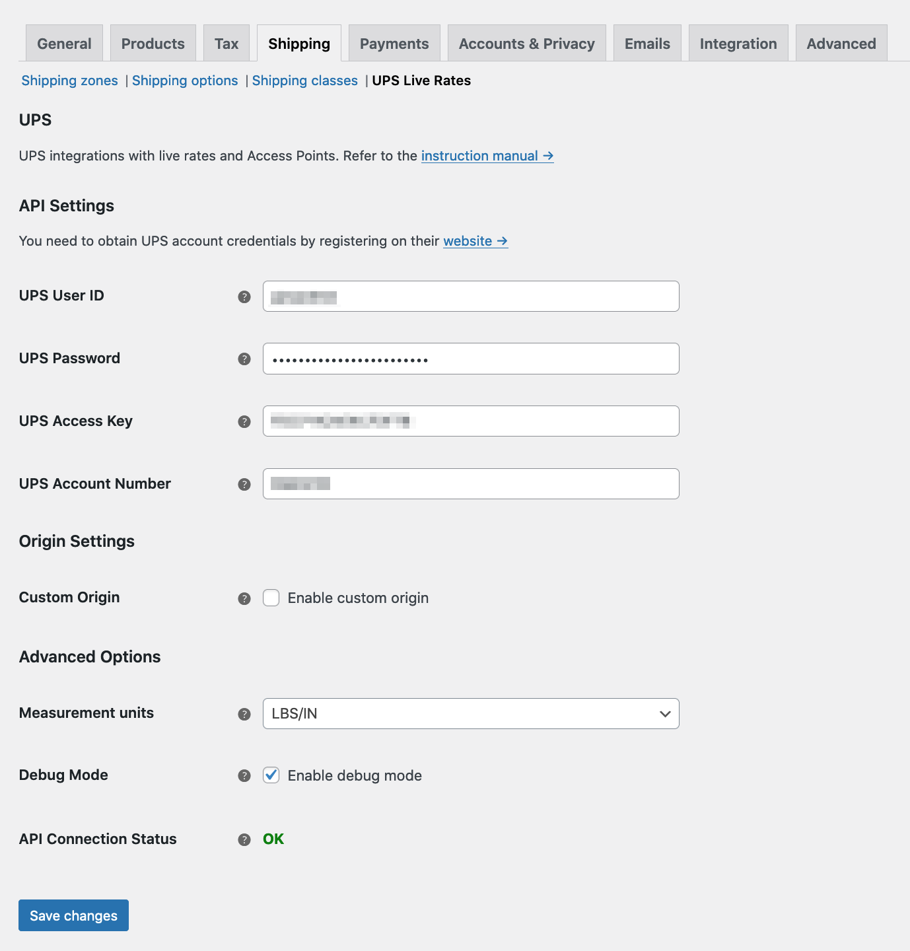Screen dimensions: 910x951
Task: Open the Measurement units dropdown
Action: (x=471, y=713)
